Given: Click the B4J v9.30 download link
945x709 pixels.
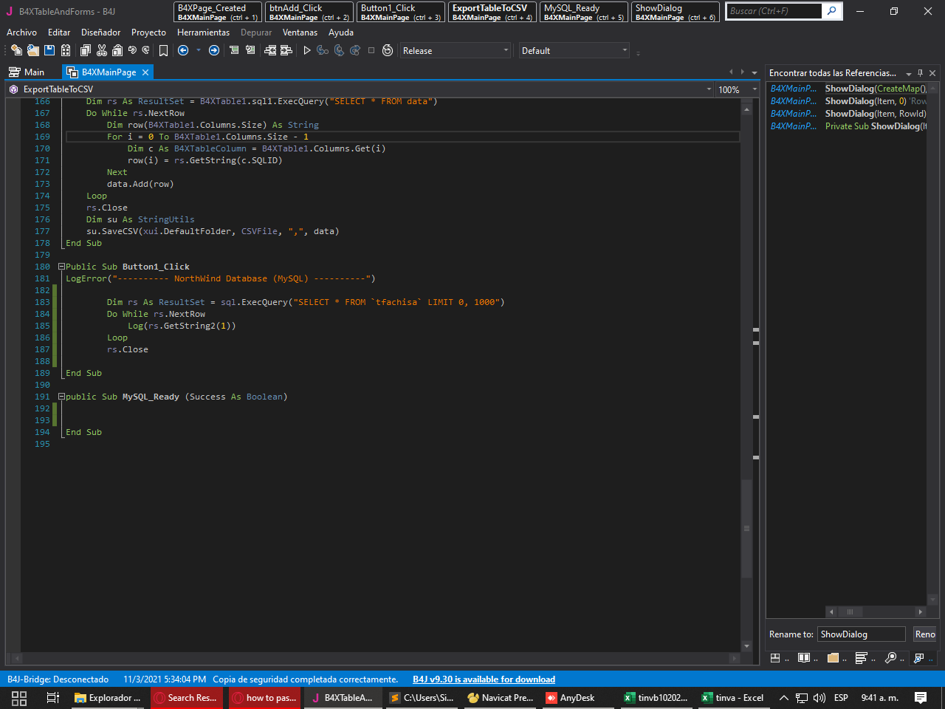Looking at the screenshot, I should (x=484, y=679).
